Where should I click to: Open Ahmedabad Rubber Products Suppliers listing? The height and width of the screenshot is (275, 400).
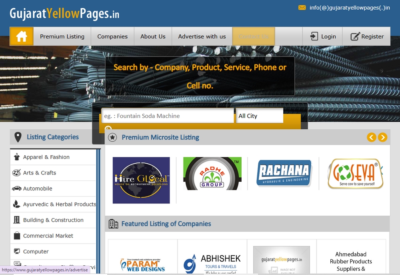pyautogui.click(x=351, y=261)
